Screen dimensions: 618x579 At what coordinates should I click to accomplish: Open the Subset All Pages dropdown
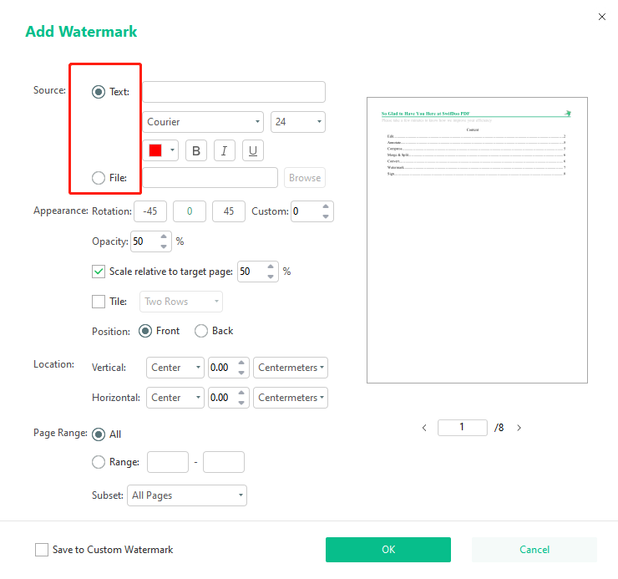point(187,495)
